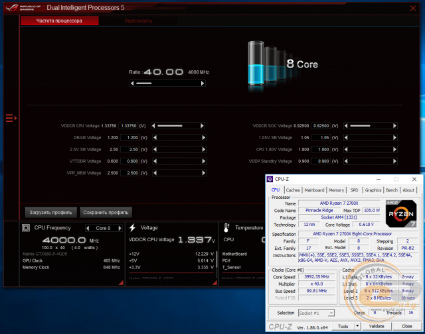Decrease VTTDDR Voltage left arrow
The image size is (425, 334).
(155, 161)
